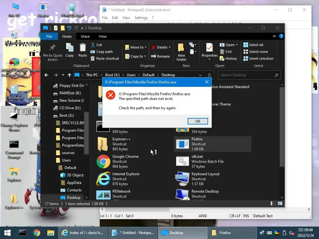The image size is (319, 239).
Task: Open the ribbon Open dropdown
Action: [229, 45]
